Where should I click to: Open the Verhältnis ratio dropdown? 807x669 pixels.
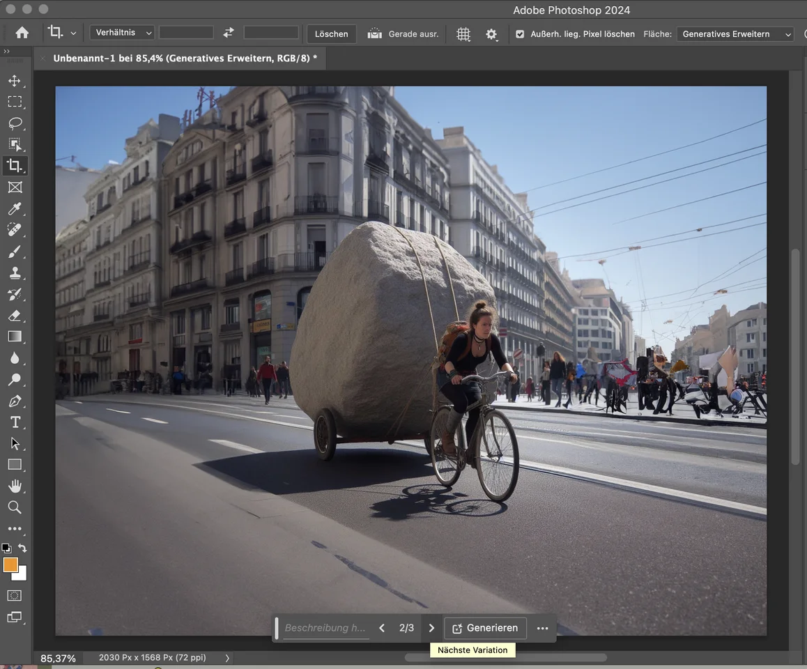tap(122, 33)
